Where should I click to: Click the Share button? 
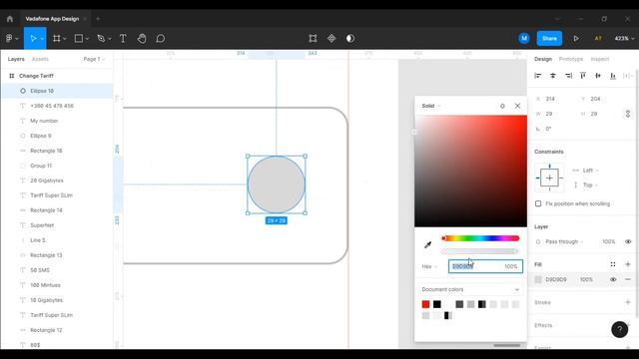coord(549,38)
